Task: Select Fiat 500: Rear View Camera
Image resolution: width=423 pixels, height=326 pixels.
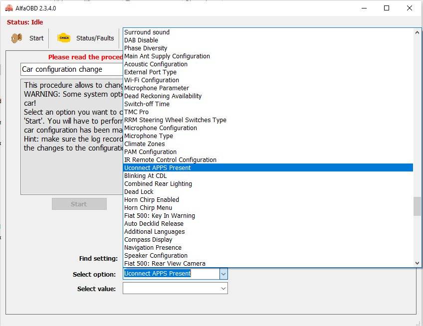Action: tap(268, 264)
